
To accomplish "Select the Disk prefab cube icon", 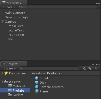I will [x=37, y=83].
